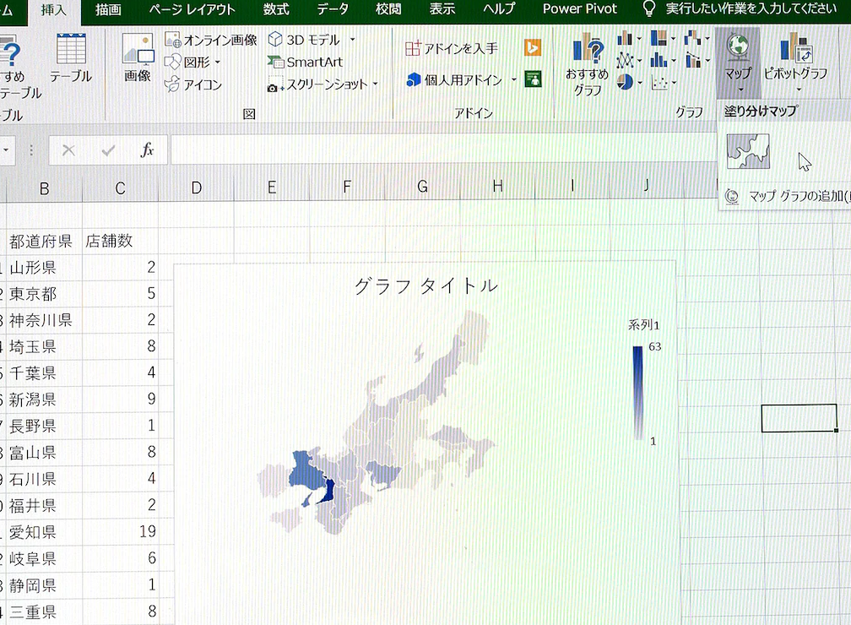Viewport: 851px width, 625px height.
Task: Open the 3D モデル dropdown
Action: click(352, 40)
